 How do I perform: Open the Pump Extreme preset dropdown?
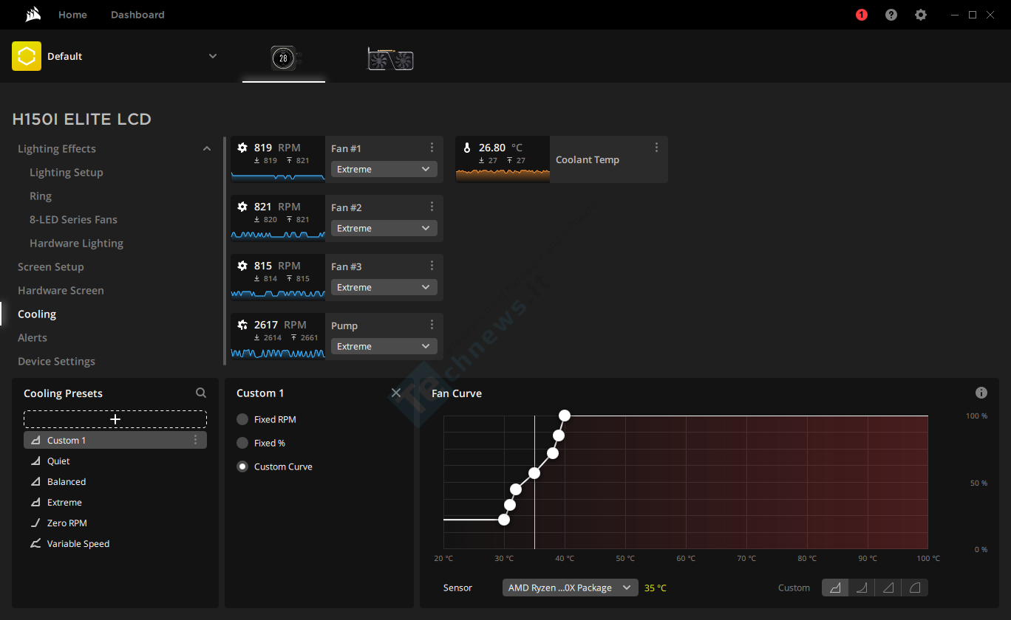pos(384,346)
